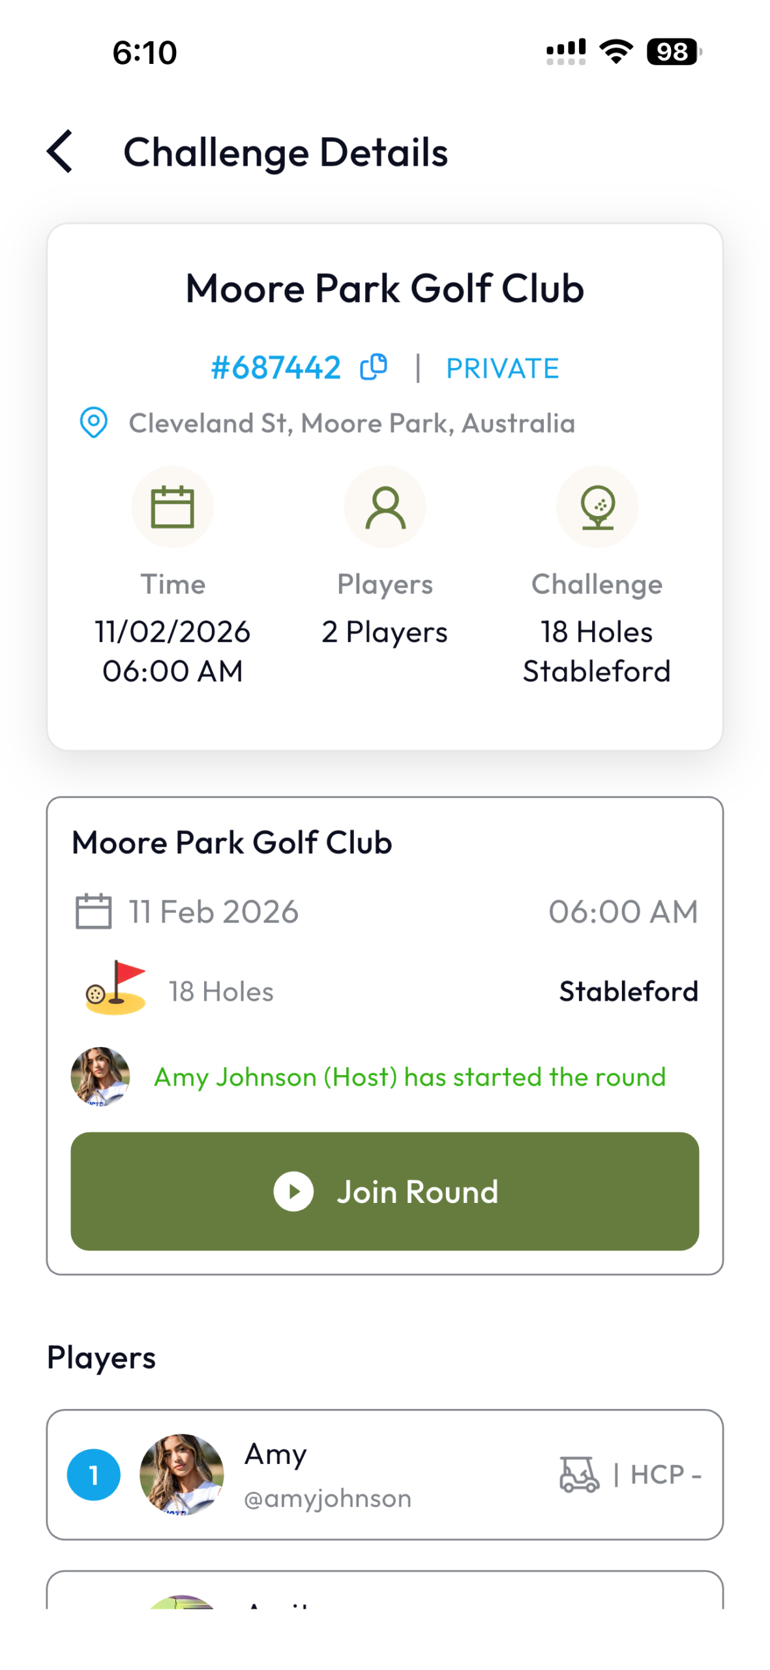770x1670 pixels.
Task: Tap the #687442 challenge code
Action: pyautogui.click(x=276, y=367)
